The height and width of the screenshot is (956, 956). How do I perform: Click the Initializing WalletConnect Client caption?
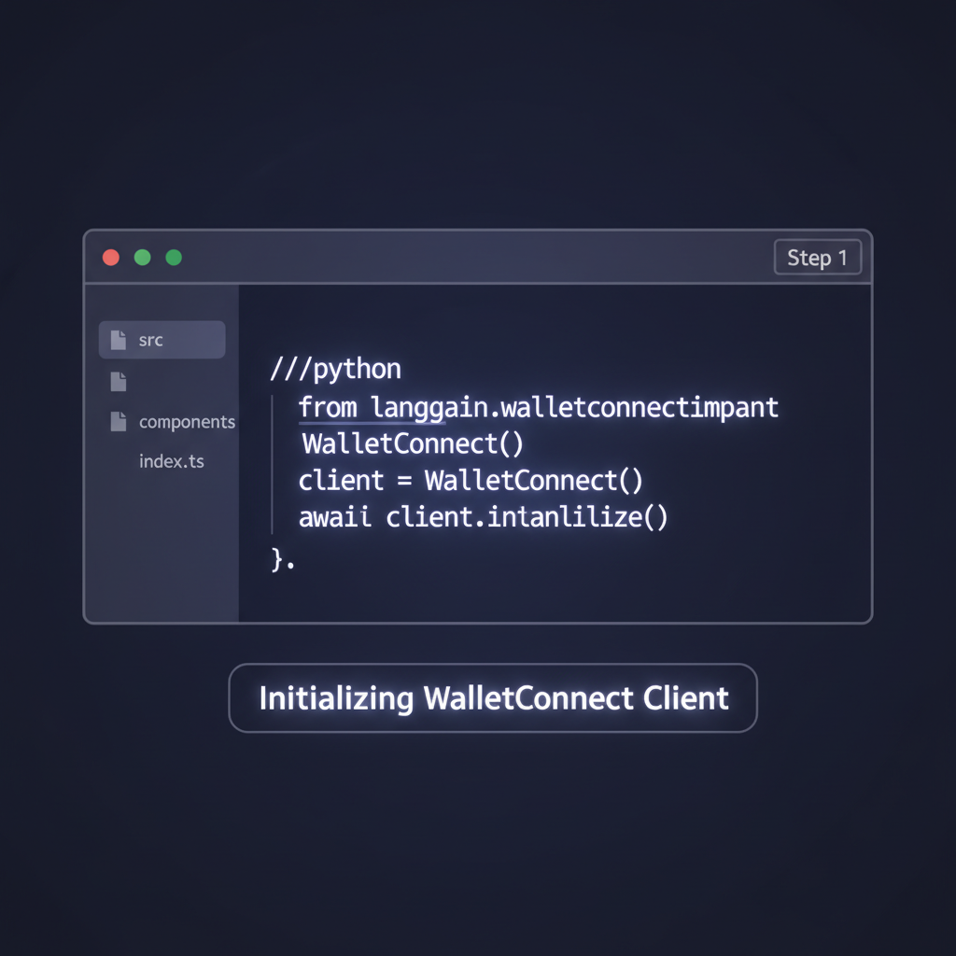493,698
